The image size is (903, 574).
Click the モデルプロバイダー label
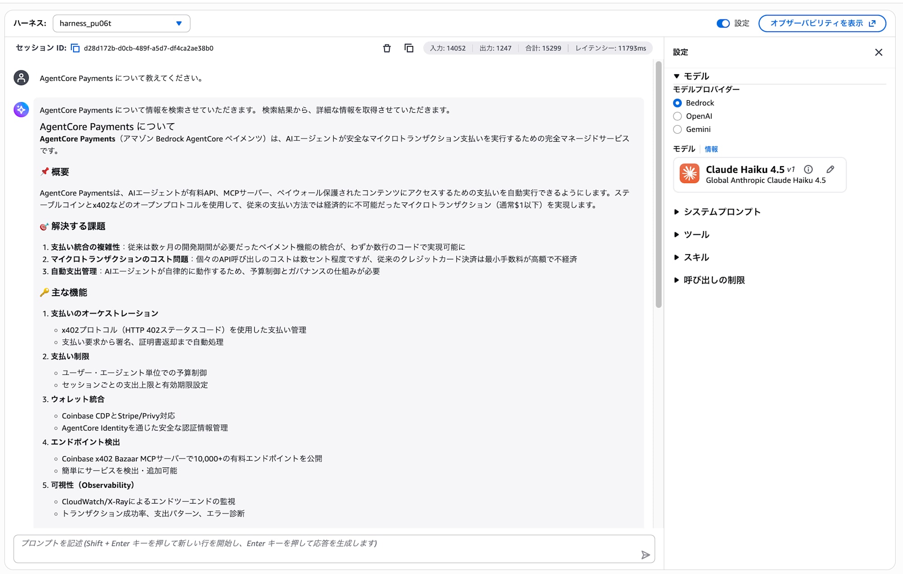pos(706,89)
